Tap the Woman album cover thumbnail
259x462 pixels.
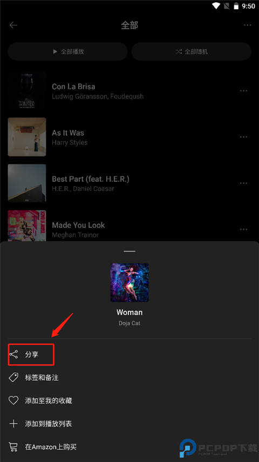(129, 282)
